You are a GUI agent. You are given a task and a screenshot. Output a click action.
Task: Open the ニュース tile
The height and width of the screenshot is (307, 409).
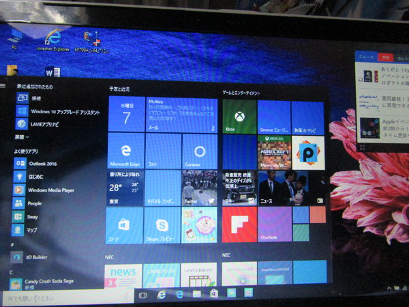click(292, 188)
